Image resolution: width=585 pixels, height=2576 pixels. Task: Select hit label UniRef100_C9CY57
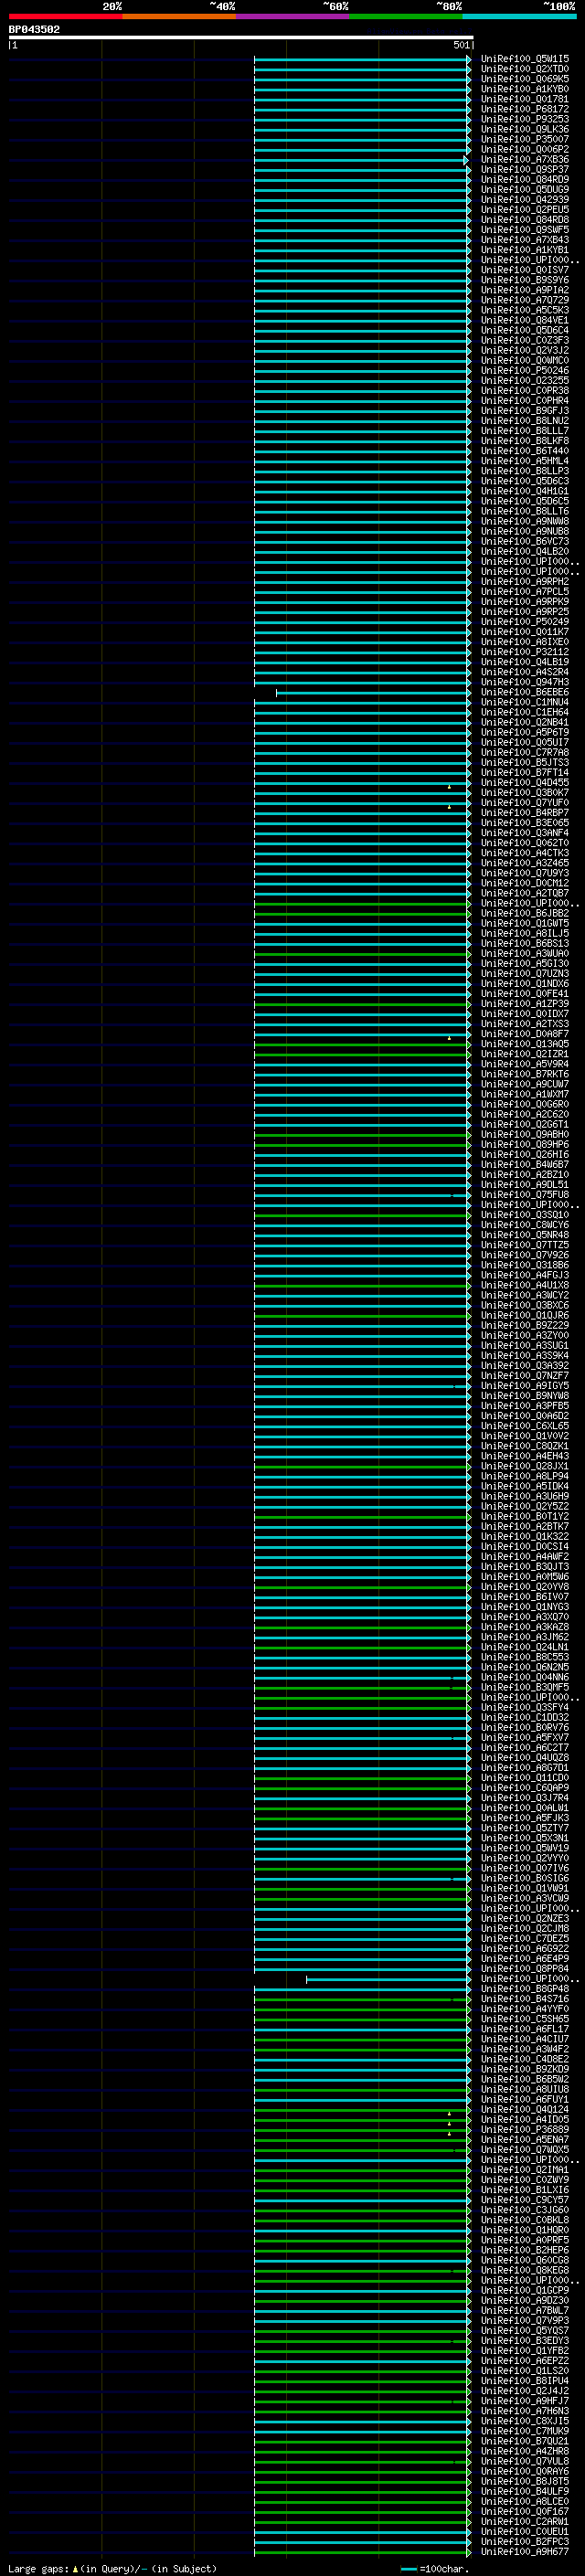point(525,2200)
